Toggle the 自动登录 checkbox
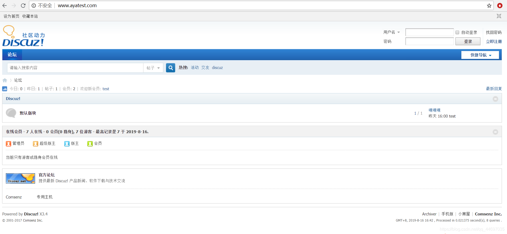The image size is (507, 234). pyautogui.click(x=457, y=32)
